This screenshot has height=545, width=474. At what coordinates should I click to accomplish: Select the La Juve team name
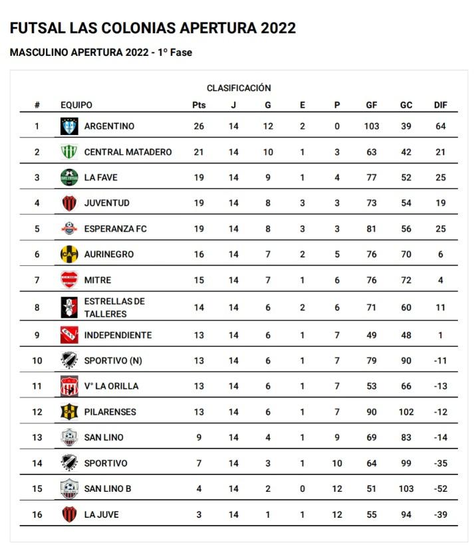point(101,514)
